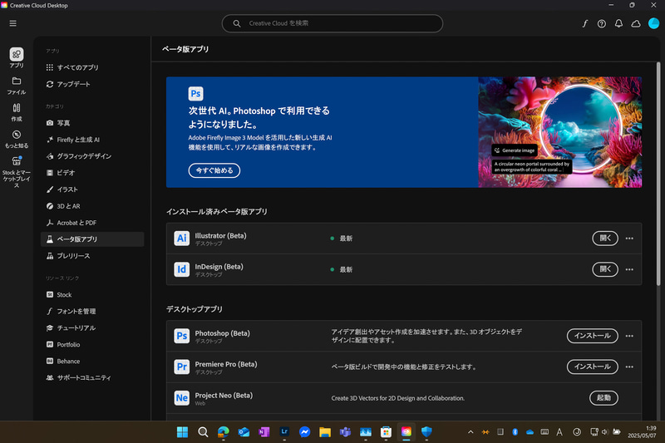Select ビデオ category in sidebar
This screenshot has height=443, width=665.
pyautogui.click(x=92, y=173)
